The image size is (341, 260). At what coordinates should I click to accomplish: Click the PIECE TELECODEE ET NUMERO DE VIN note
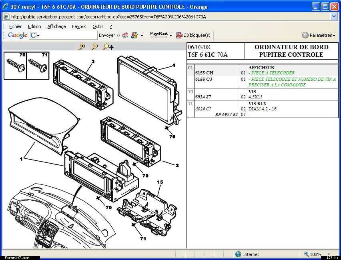292,82
